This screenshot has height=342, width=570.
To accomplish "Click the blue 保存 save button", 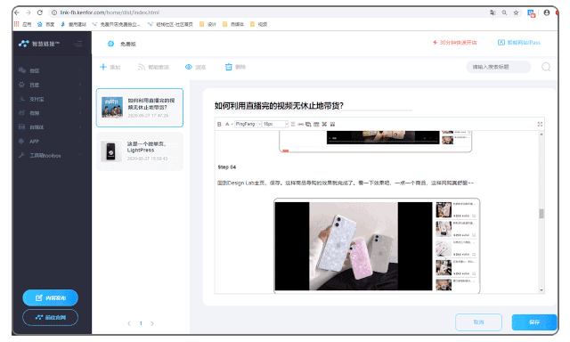I will 534,322.
